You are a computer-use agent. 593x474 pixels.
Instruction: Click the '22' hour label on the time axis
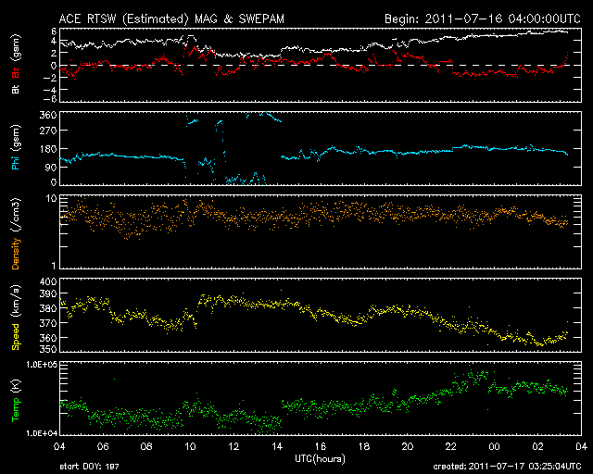(451, 447)
